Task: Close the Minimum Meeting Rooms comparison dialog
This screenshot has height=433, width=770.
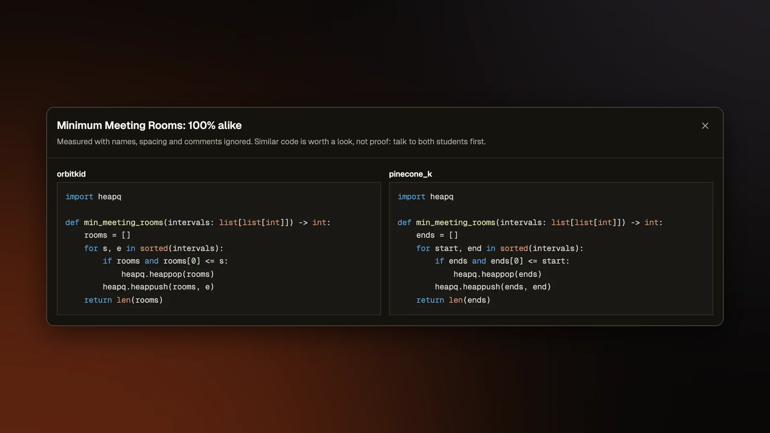Action: click(x=705, y=126)
